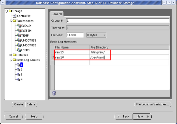Select SYSAUX in the tree
Image resolution: width=177 pixels, height=124 pixels.
26,26
